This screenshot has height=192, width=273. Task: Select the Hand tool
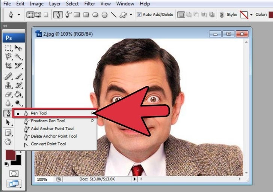[x=8, y=142]
